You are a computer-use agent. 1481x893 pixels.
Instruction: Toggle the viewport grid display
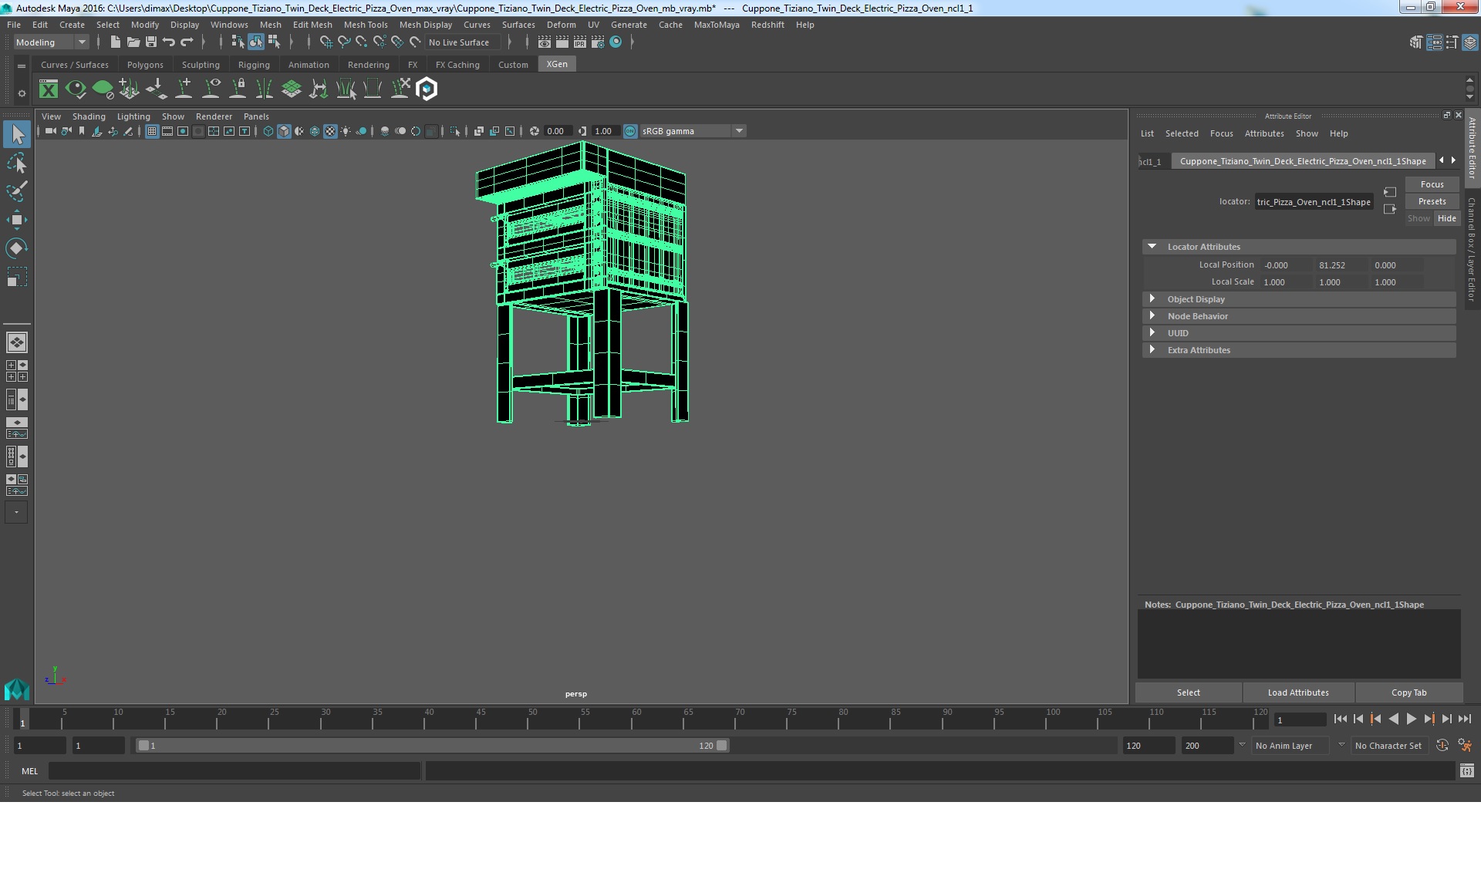(x=152, y=131)
